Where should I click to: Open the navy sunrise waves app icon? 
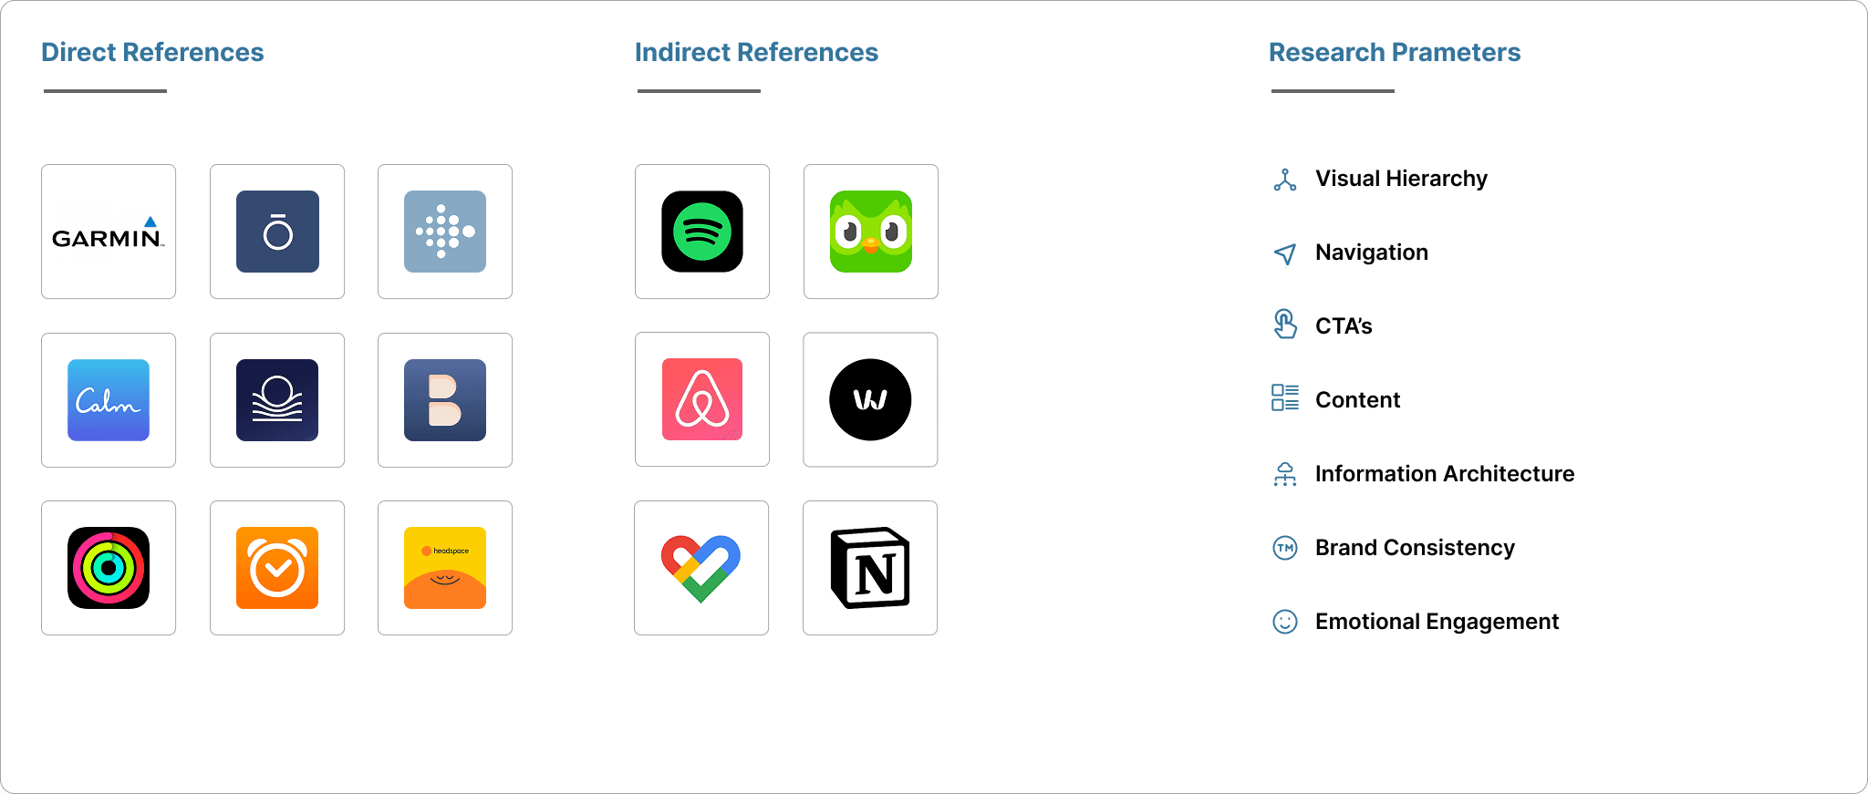[x=277, y=400]
